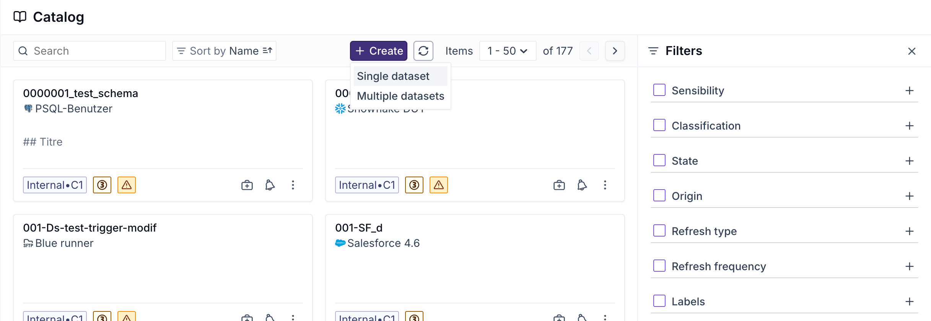Click level 3 badge on Snowflake card
The image size is (931, 321).
point(414,185)
